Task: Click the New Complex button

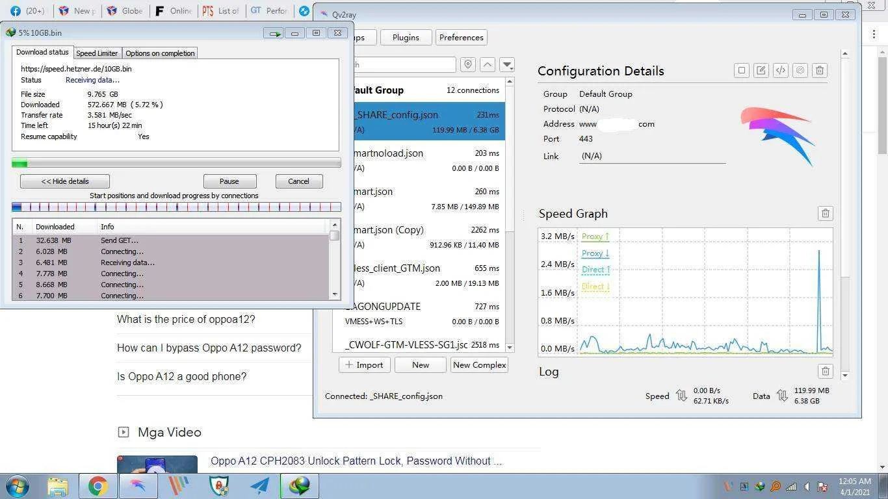Action: [479, 365]
